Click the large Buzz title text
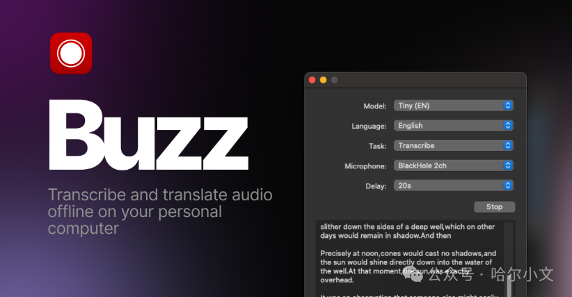572x297 pixels. pyautogui.click(x=149, y=135)
